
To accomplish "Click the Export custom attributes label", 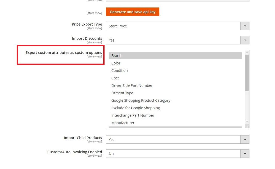I will [64, 52].
